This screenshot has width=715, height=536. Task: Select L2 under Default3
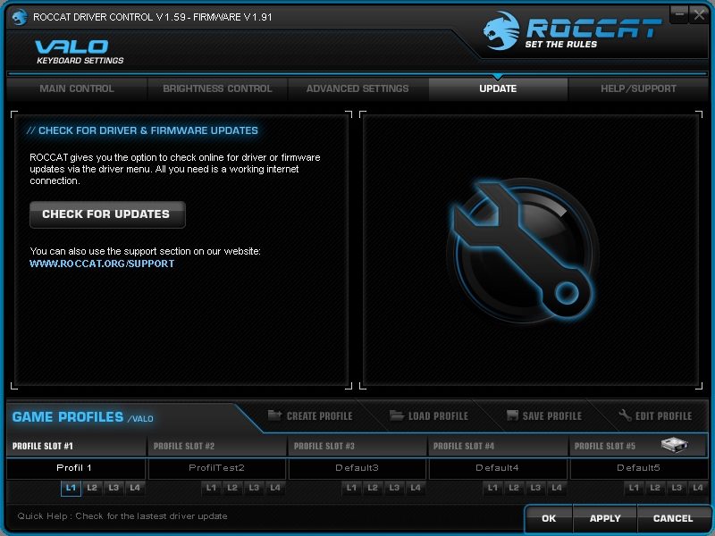pos(373,488)
